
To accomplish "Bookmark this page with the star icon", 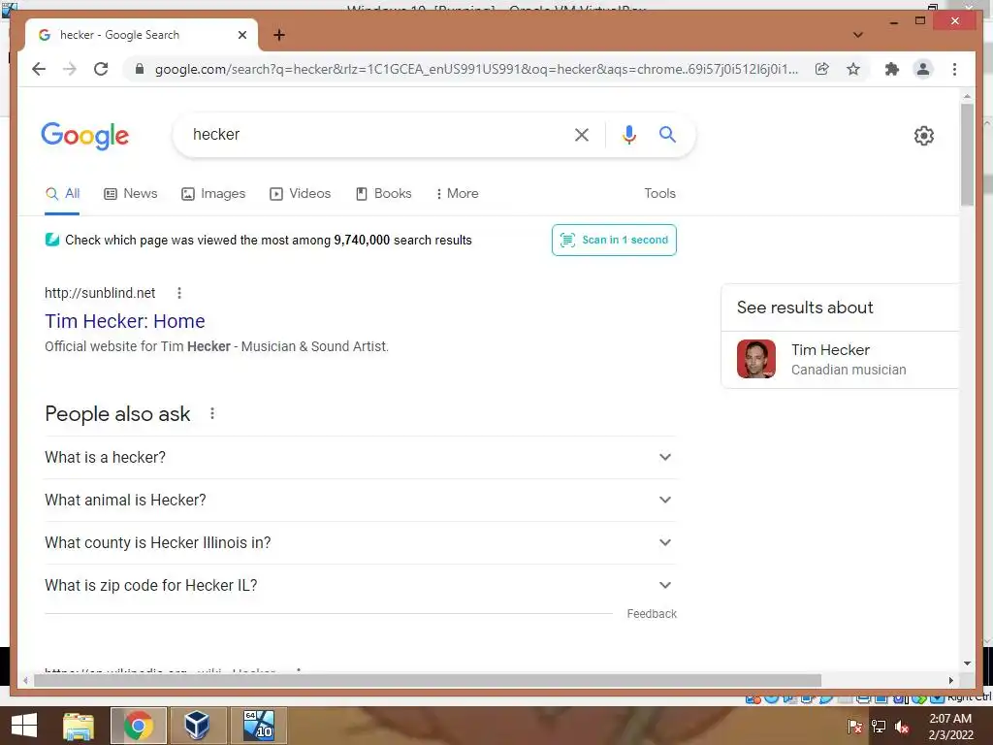I will coord(853,69).
